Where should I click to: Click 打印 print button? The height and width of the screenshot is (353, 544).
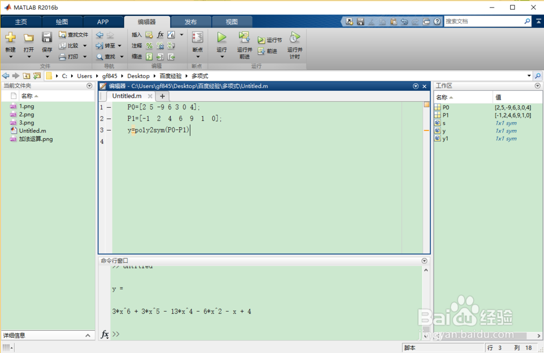click(69, 57)
